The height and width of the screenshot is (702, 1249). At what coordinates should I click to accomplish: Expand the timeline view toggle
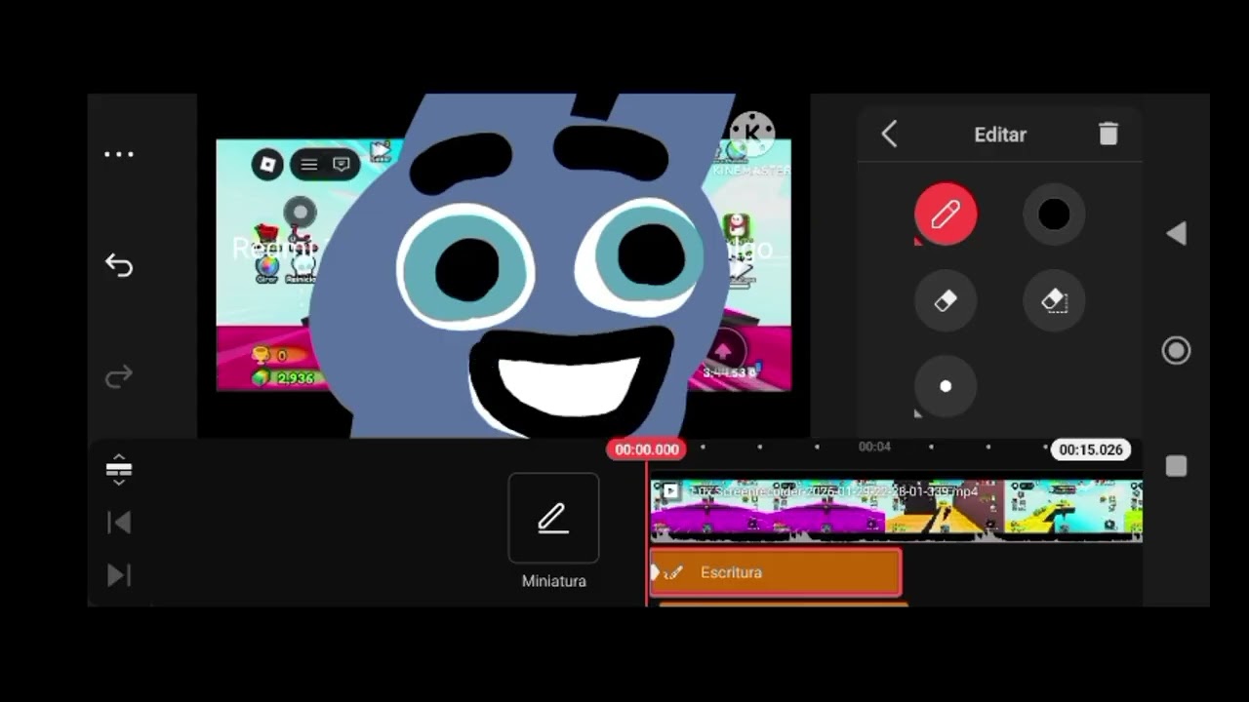click(119, 469)
